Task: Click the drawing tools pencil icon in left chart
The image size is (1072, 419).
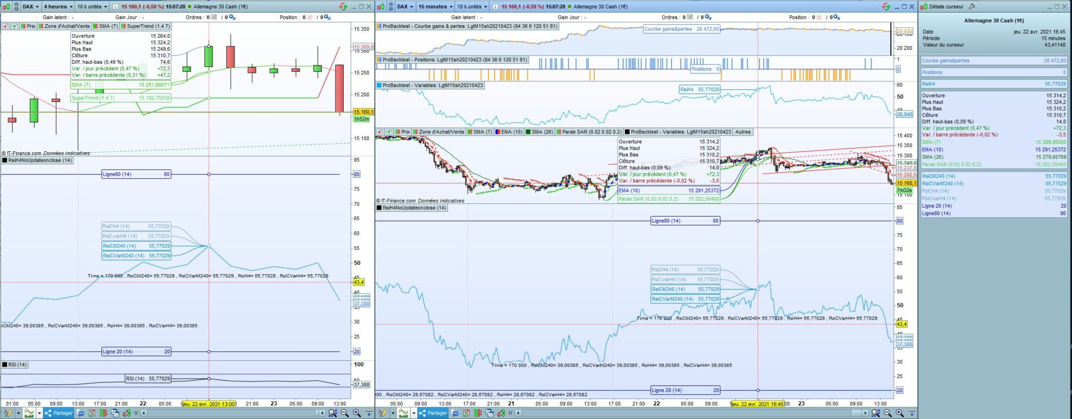Action: 8,413
